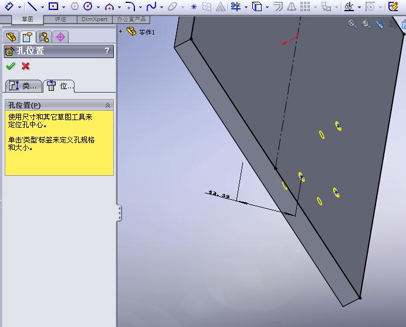This screenshot has height=327, width=406.
Task: Open the Spline tool dropdown arrow
Action: click(161, 7)
